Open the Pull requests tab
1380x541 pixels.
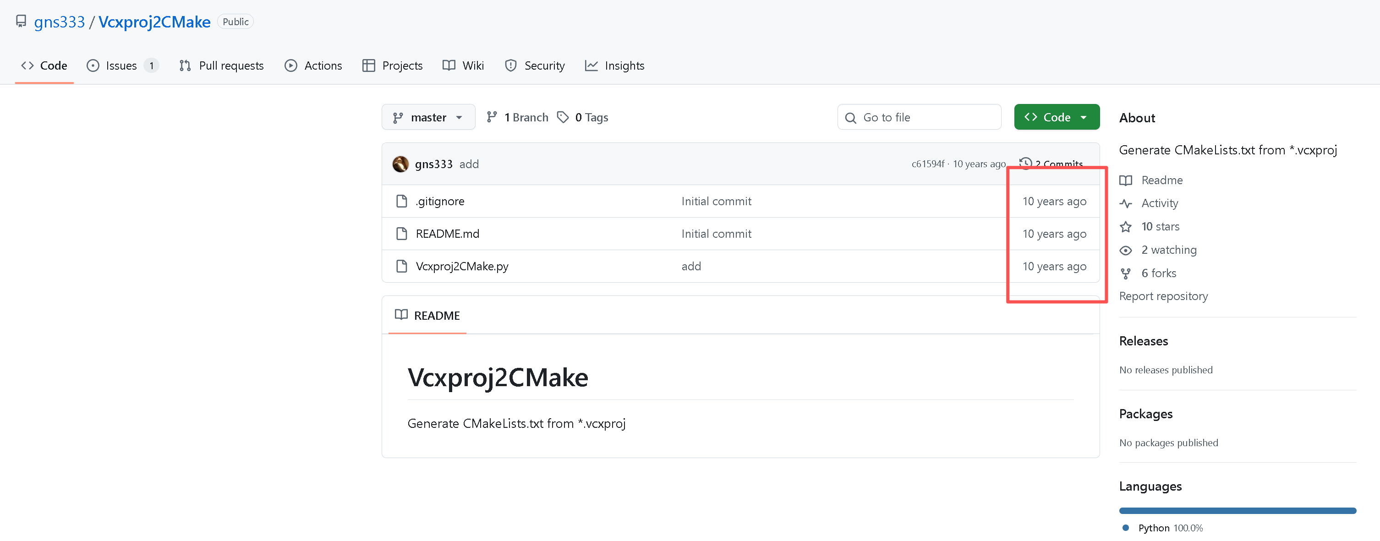[x=221, y=66]
